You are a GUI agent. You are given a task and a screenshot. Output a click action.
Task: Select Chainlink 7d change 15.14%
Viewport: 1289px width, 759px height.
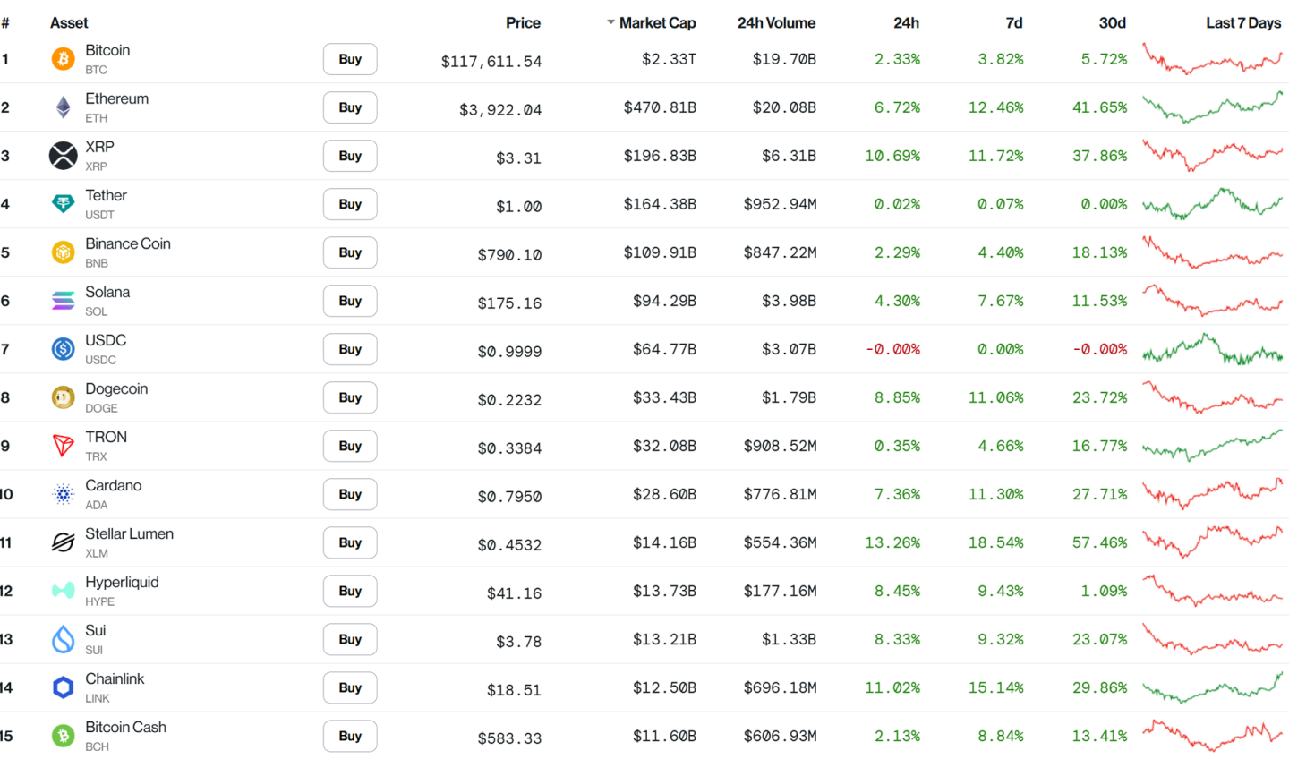coord(996,687)
